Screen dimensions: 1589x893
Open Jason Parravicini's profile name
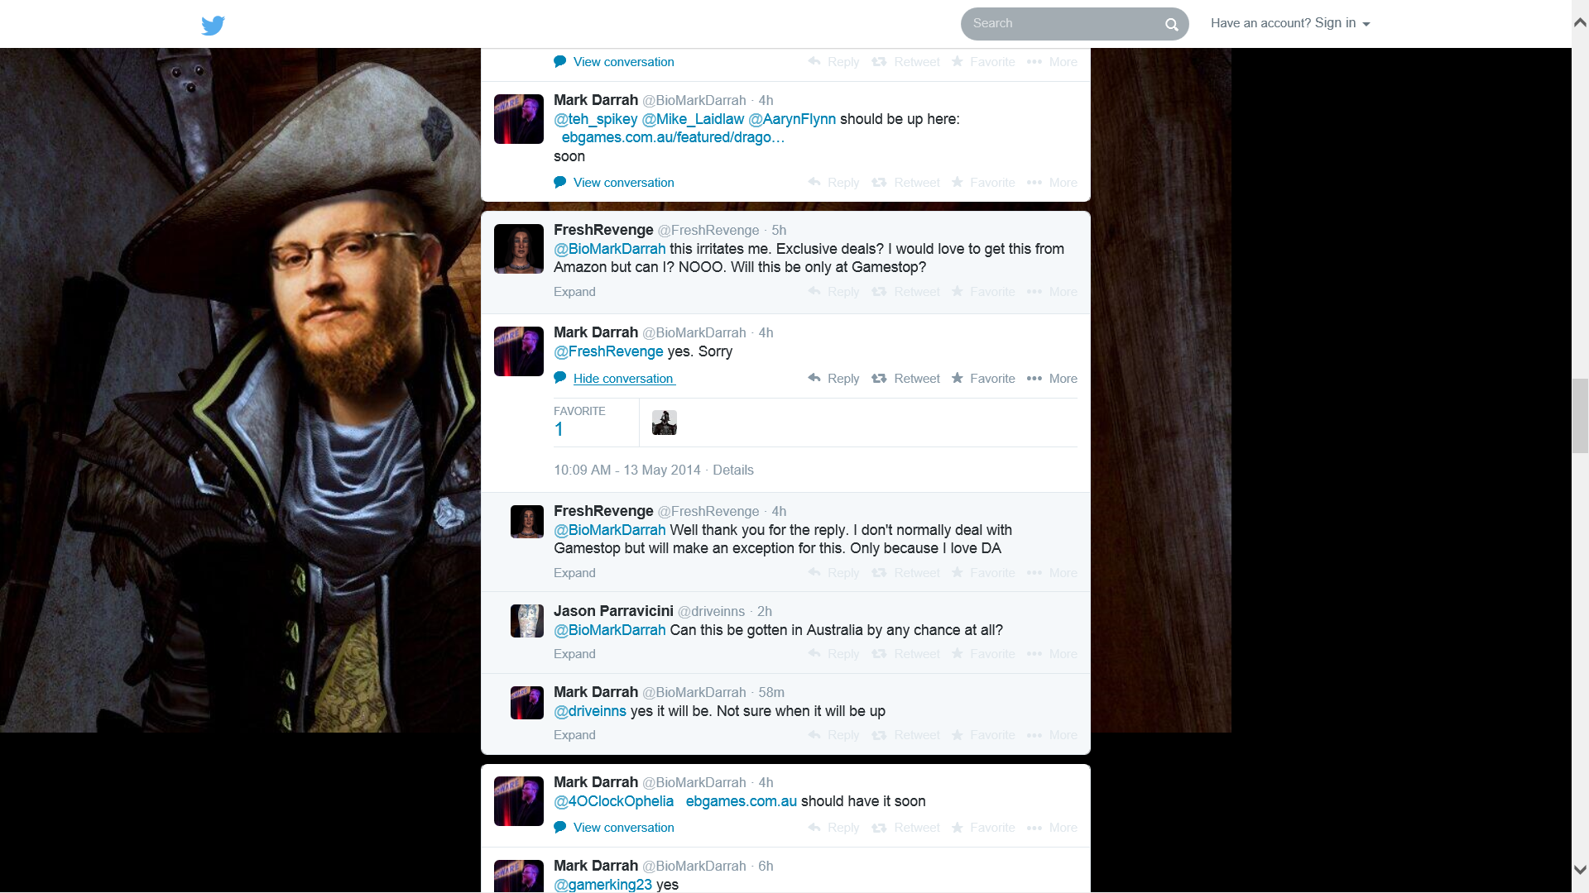coord(613,611)
